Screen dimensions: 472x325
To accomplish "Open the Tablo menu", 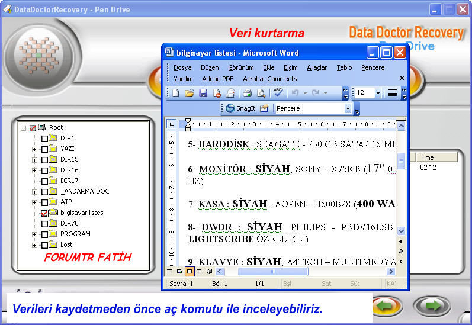I will (x=344, y=67).
